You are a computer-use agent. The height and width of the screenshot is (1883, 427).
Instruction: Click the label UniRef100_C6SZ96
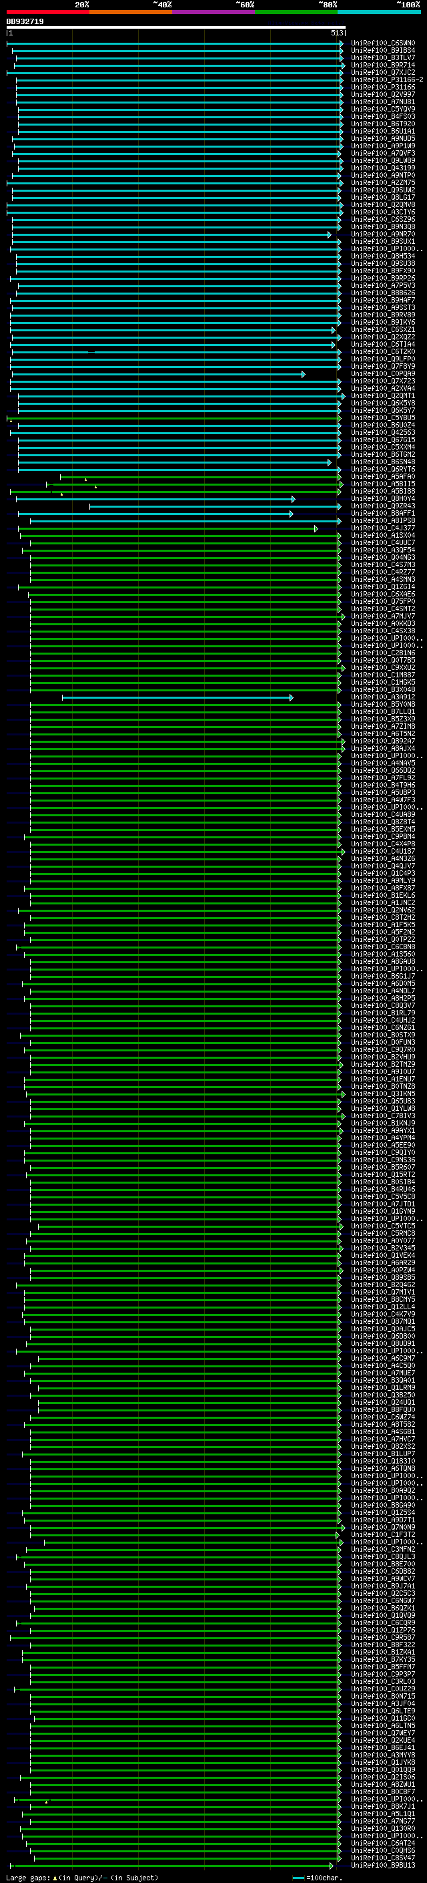tap(382, 219)
